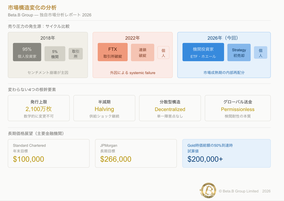Click the 試算値 label
The height and width of the screenshot is (201, 284).
pyautogui.click(x=193, y=151)
